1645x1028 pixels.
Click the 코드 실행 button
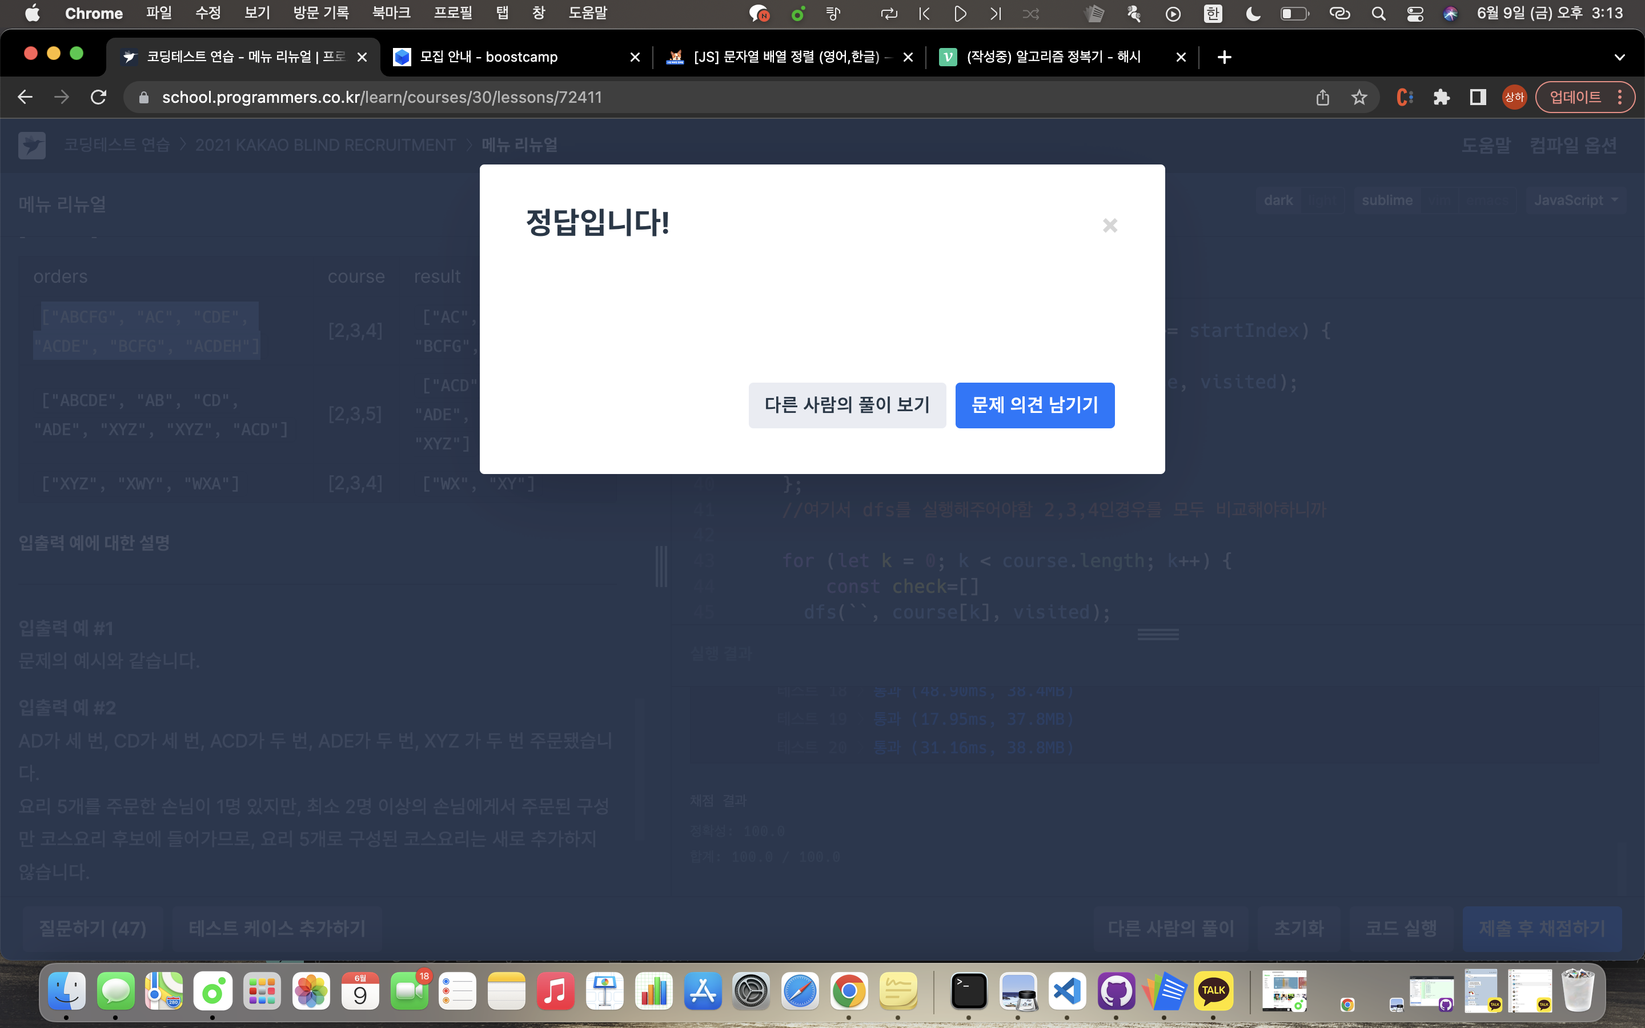1401,928
